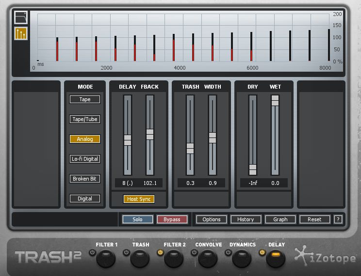Click the Delay time slider handle
The width and height of the screenshot is (361, 276).
point(128,140)
